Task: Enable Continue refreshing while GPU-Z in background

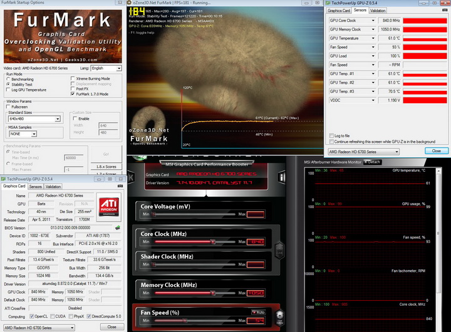Action: 331,142
